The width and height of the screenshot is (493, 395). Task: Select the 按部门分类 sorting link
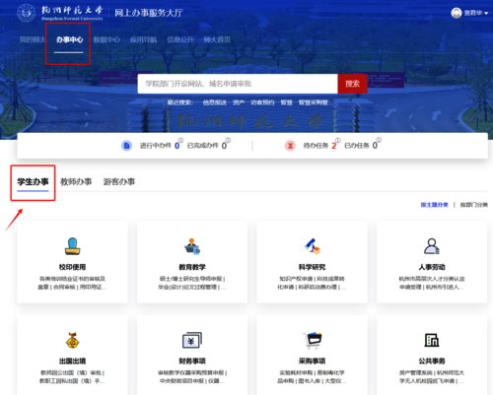[474, 205]
